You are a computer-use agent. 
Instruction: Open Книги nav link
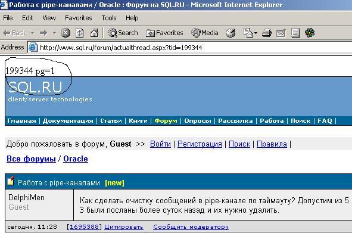click(x=138, y=121)
